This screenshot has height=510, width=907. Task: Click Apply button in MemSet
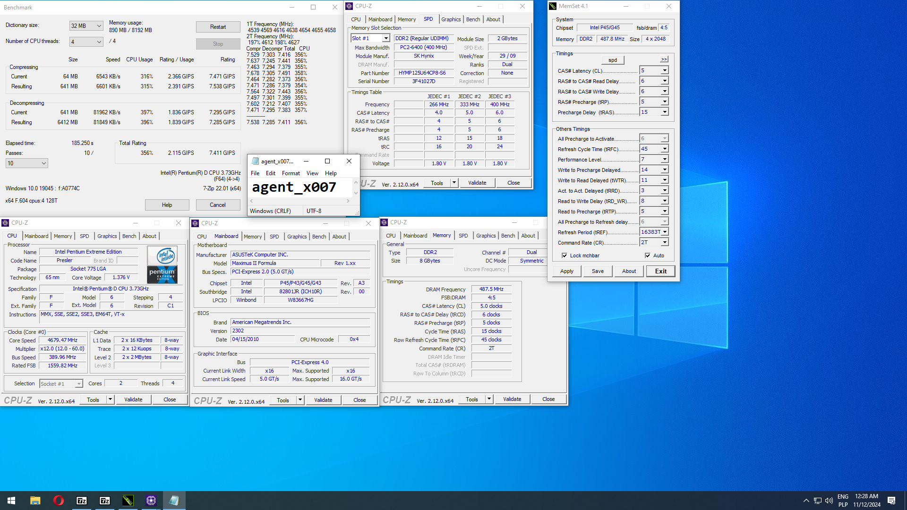(567, 271)
